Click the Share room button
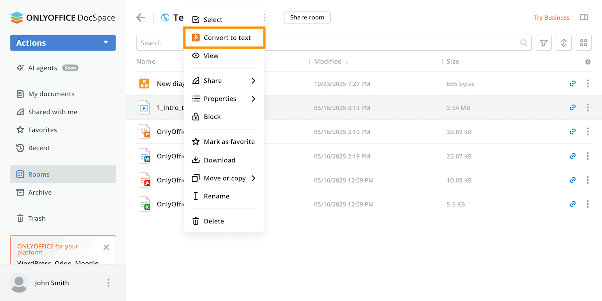Image resolution: width=602 pixels, height=301 pixels. [307, 17]
